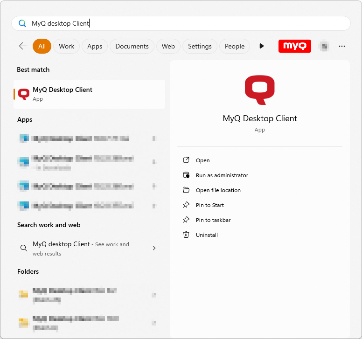Choose Open file location
Viewport: 362px width, 339px height.
218,190
